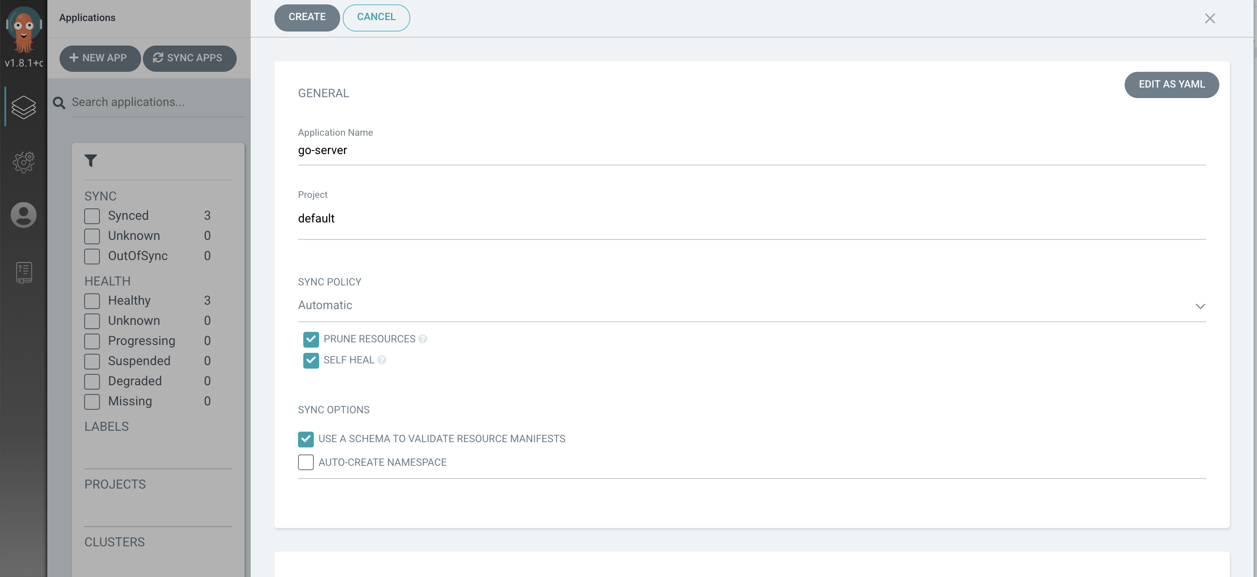Filter applications by Synced status
This screenshot has width=1257, height=577.
click(x=92, y=216)
